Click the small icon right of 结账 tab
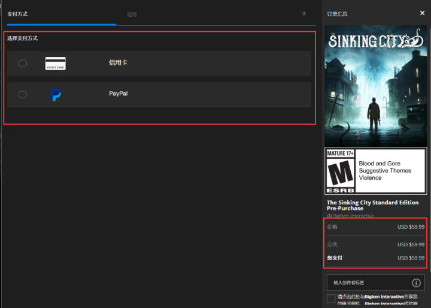 [x=304, y=14]
